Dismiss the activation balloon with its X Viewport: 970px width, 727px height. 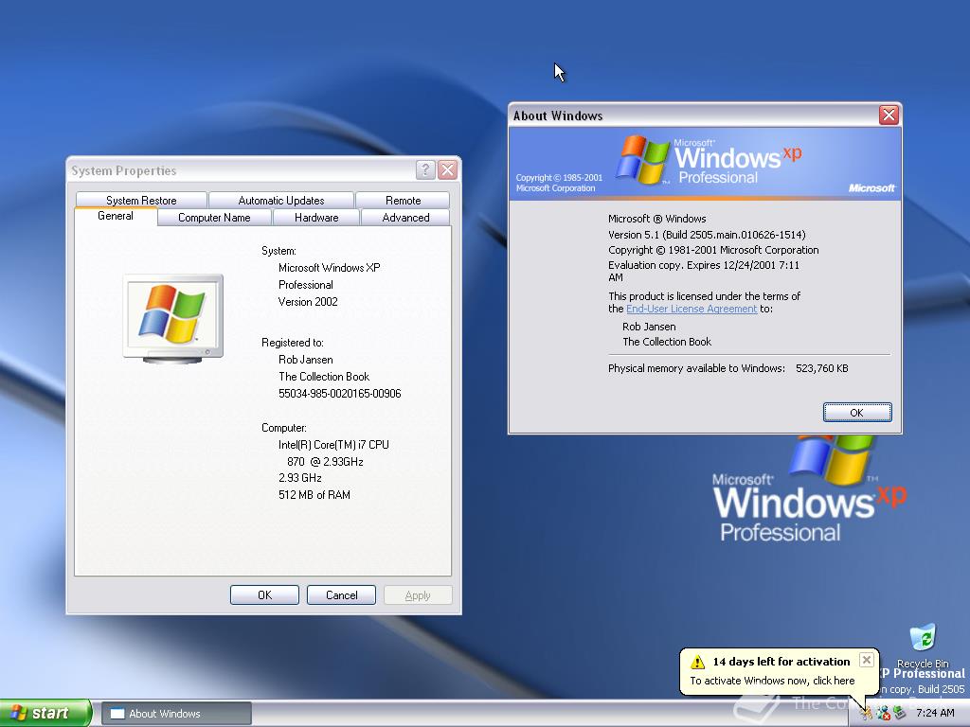[867, 660]
